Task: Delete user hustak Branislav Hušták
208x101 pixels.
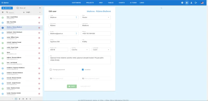Action: [x=39, y=94]
